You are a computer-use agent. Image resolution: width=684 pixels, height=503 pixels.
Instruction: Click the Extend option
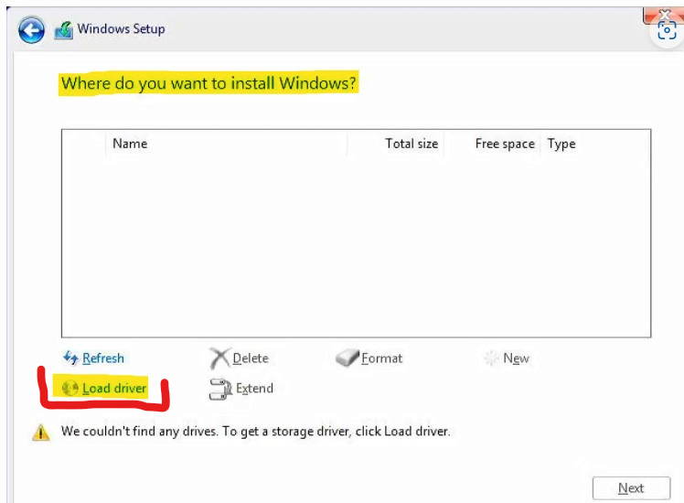tap(255, 389)
